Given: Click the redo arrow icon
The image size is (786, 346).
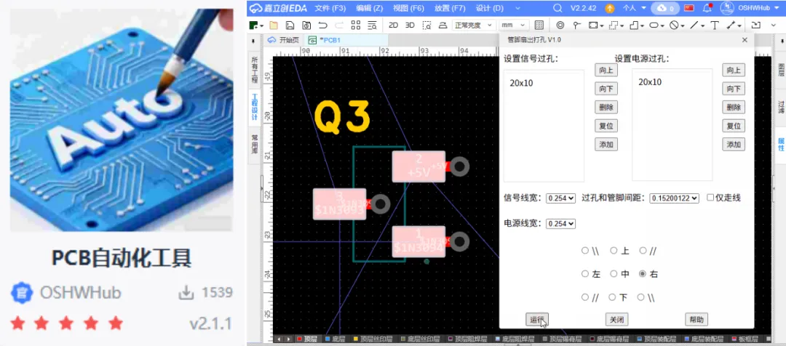Looking at the screenshot, I should [x=339, y=25].
